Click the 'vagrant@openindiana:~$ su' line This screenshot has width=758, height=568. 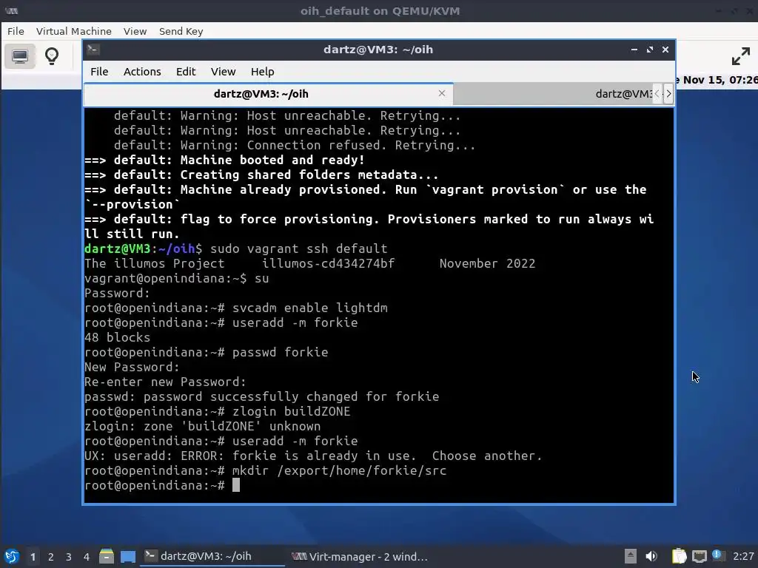(x=176, y=278)
